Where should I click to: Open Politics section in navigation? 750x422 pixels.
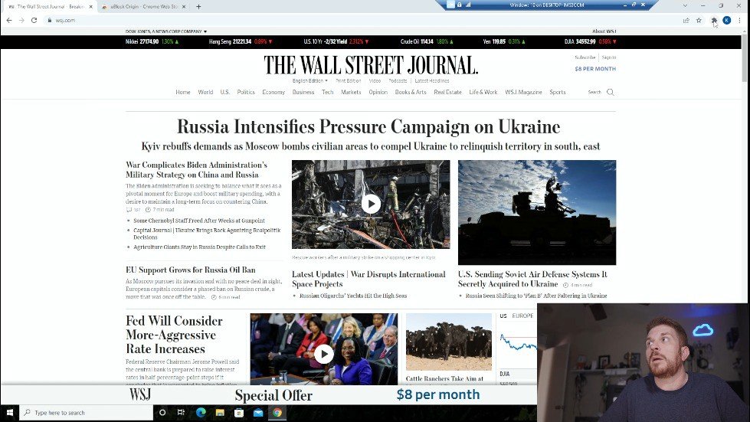246,92
